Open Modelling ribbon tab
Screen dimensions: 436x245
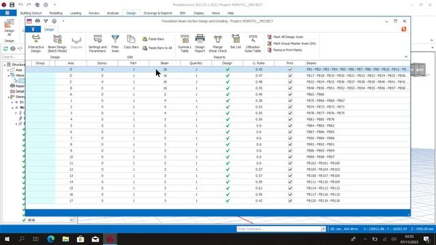point(56,13)
